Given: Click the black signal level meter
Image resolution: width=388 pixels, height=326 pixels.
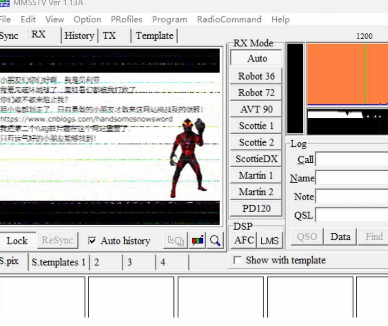Looking at the screenshot, I should pyautogui.click(x=295, y=88).
